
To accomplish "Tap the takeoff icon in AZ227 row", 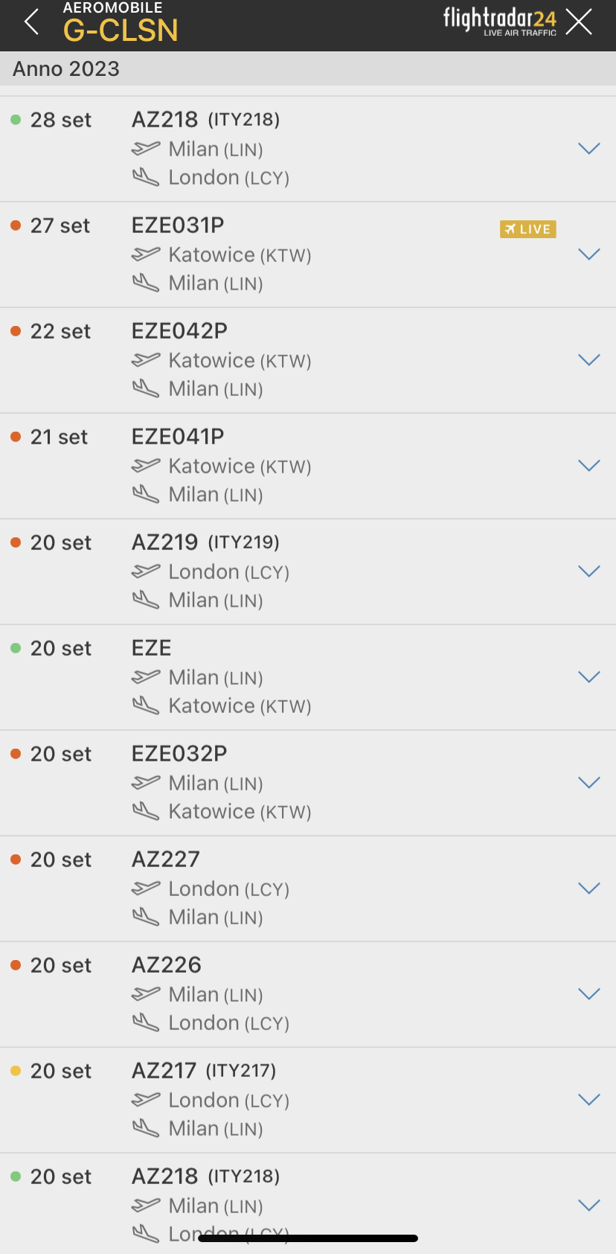I will click(146, 889).
